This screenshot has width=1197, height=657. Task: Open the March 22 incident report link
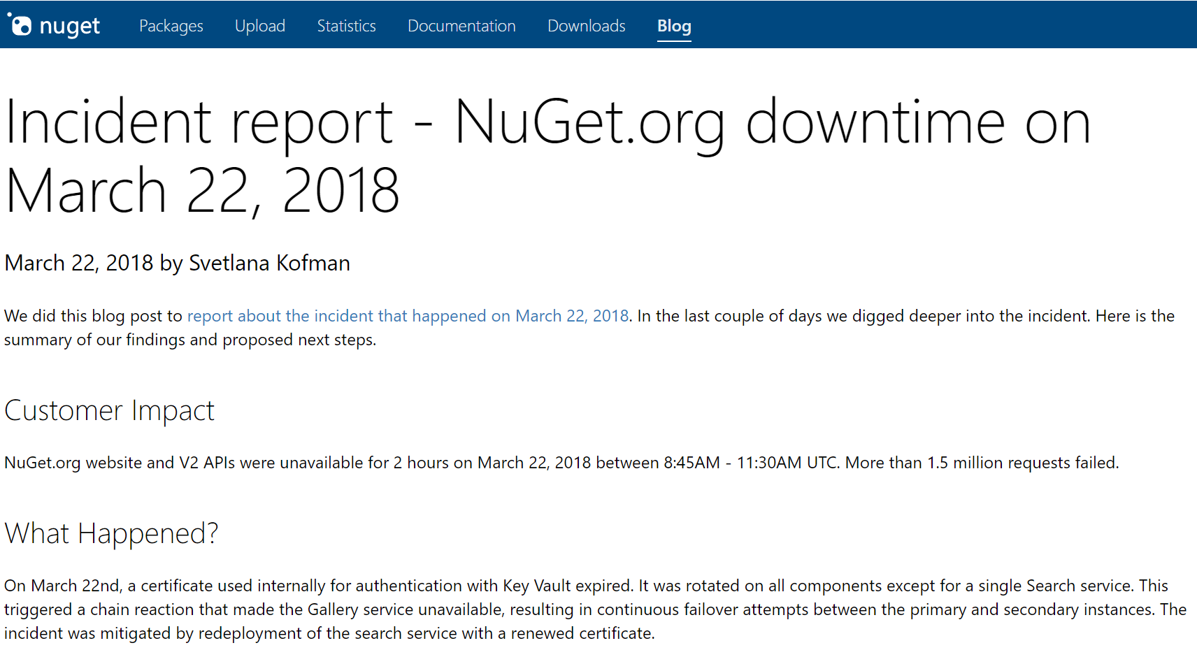tap(408, 316)
